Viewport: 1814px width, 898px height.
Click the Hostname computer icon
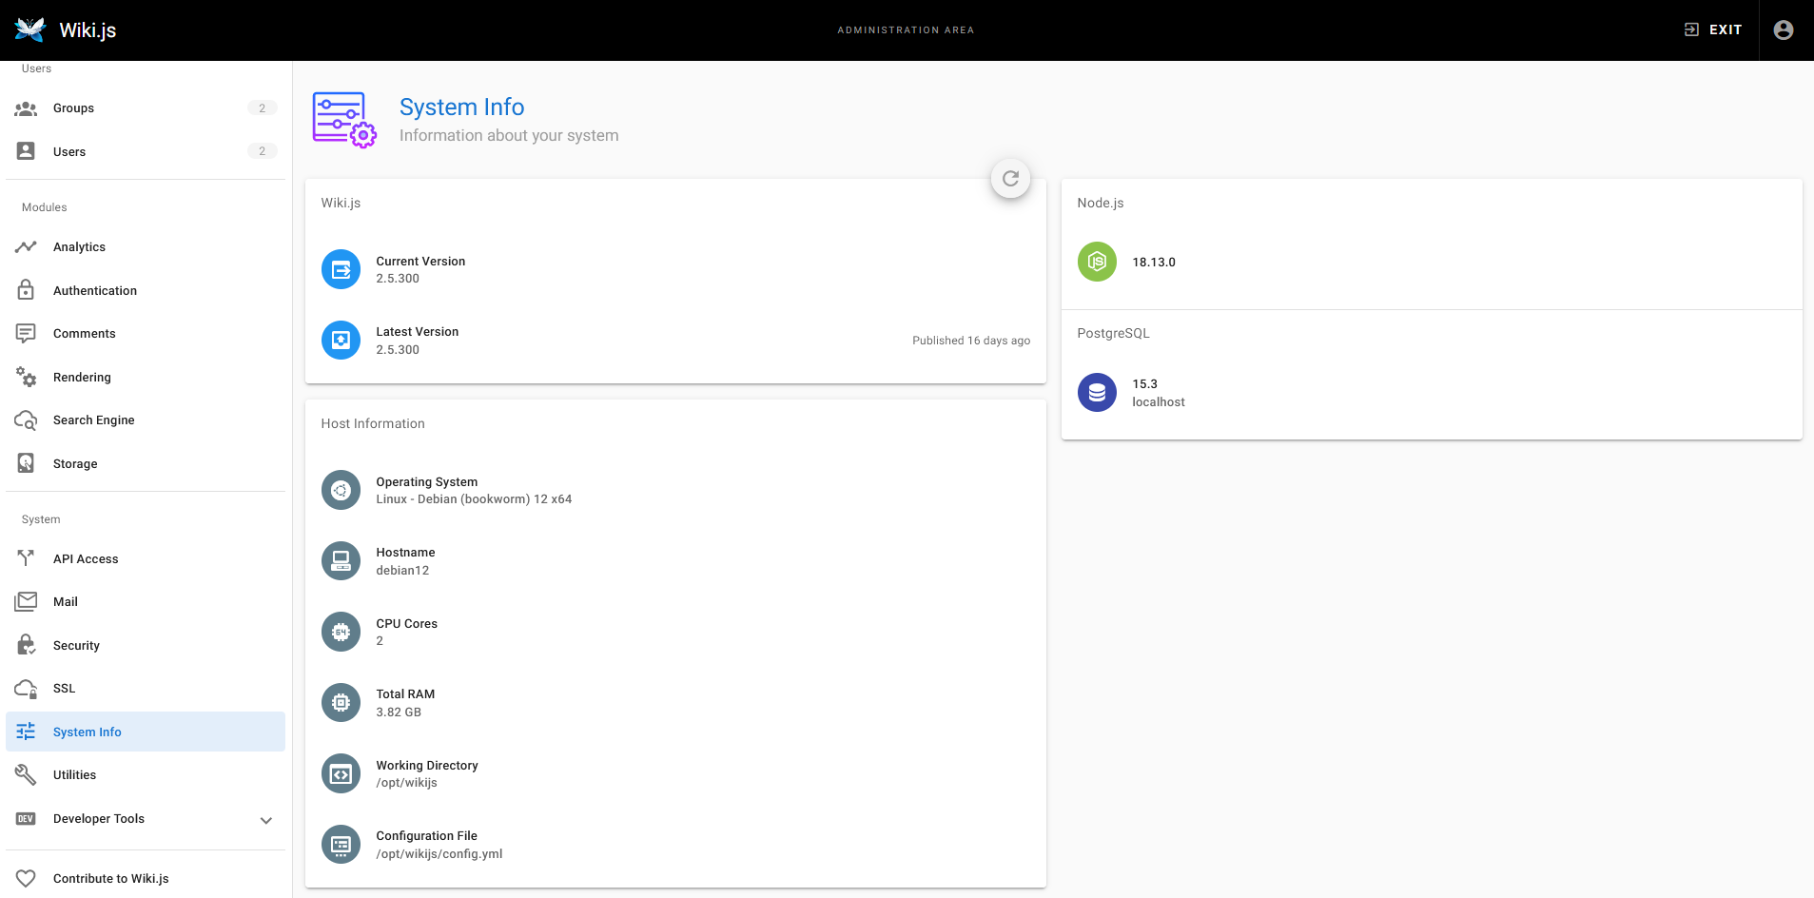tap(341, 561)
